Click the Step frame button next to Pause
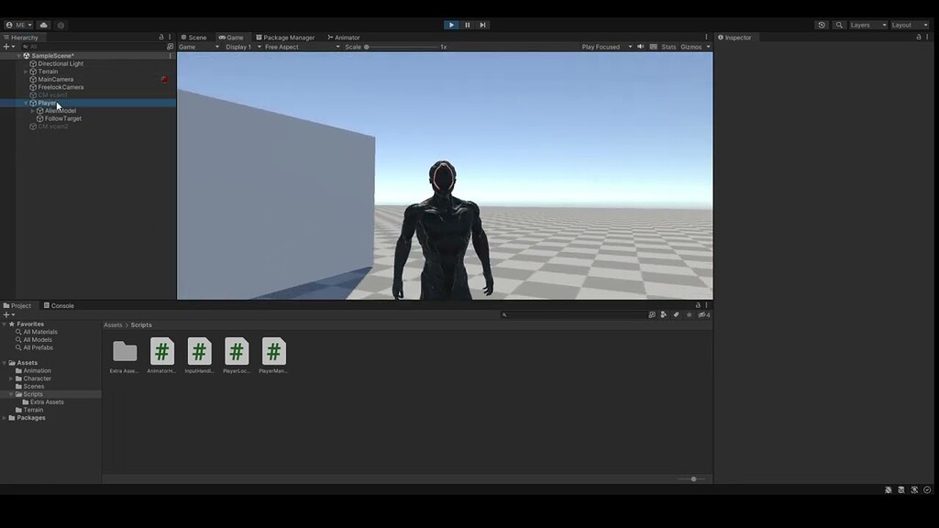Viewport: 939px width, 528px height. coord(483,25)
